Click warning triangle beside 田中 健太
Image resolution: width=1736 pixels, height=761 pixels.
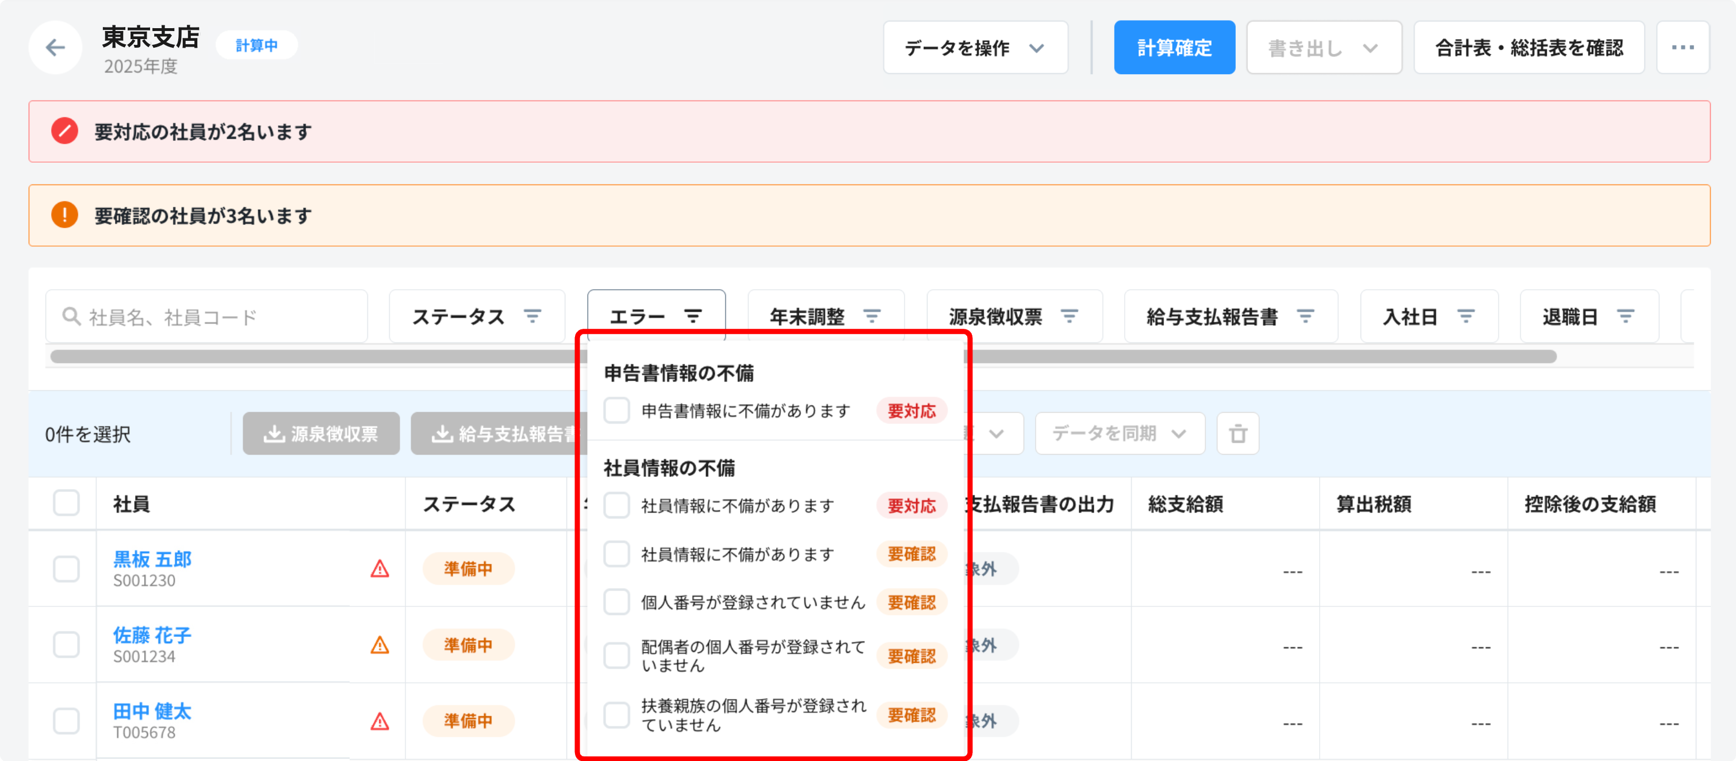[x=380, y=721]
